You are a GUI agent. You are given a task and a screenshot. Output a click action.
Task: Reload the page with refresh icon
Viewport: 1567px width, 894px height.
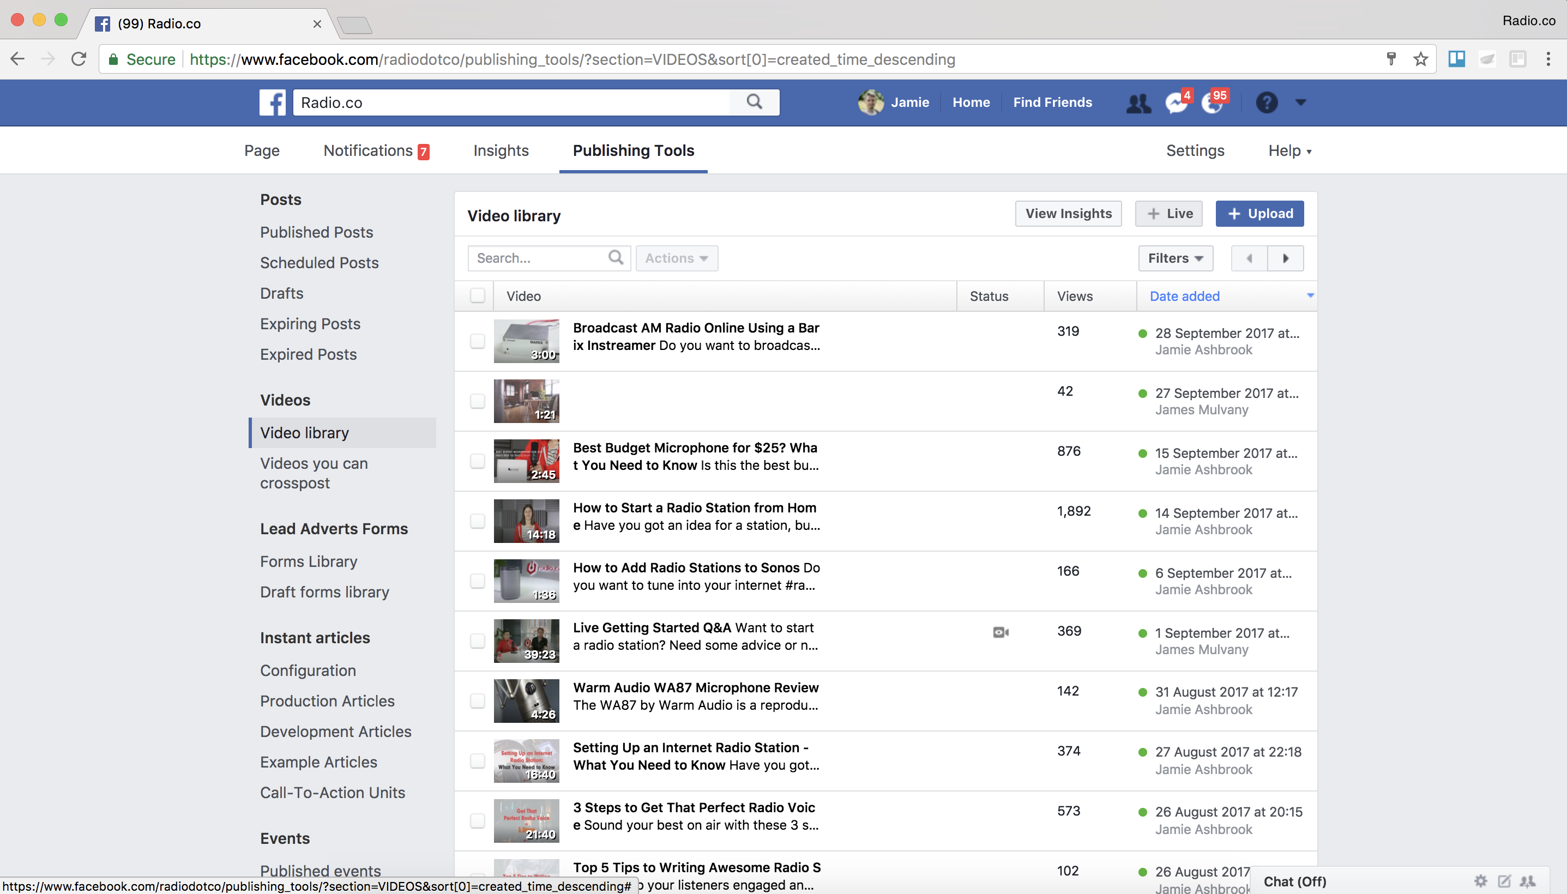79,59
